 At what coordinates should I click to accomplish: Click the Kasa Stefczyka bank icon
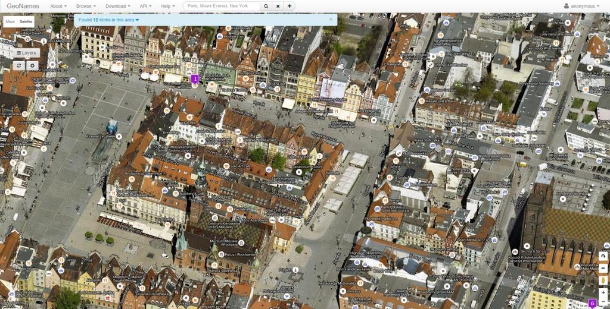[432, 145]
